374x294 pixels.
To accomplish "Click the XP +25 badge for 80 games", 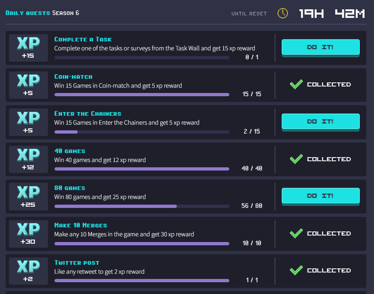I will [28, 197].
